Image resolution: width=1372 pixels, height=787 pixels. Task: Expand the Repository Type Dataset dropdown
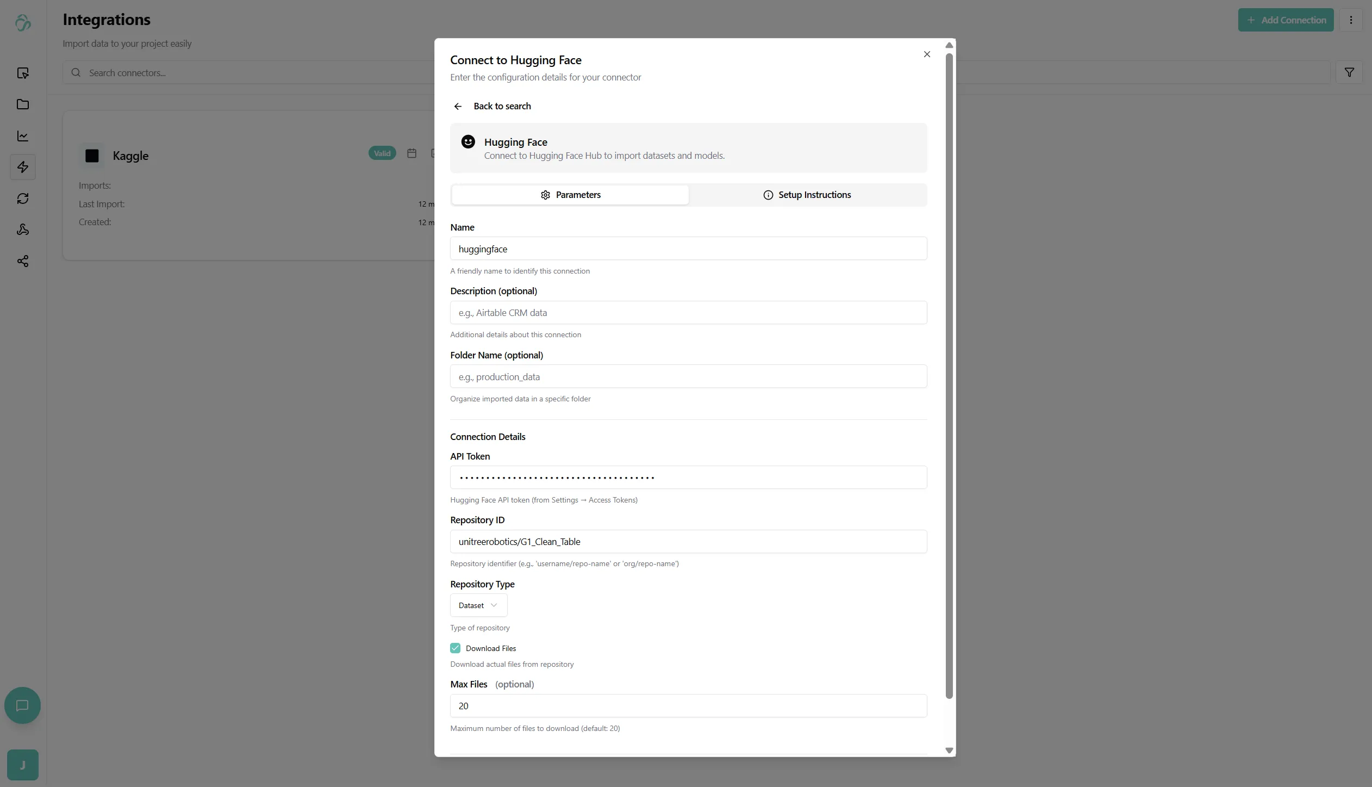pos(478,605)
